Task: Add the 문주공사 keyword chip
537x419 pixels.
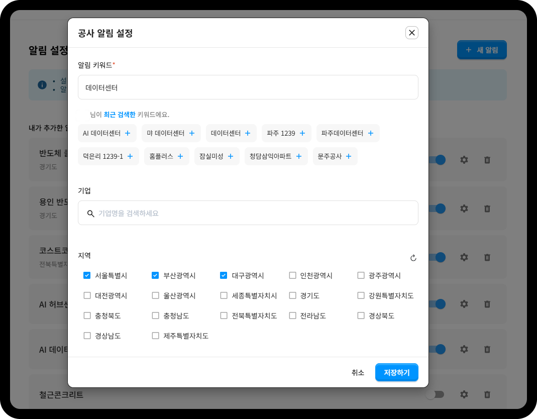Action: point(335,156)
